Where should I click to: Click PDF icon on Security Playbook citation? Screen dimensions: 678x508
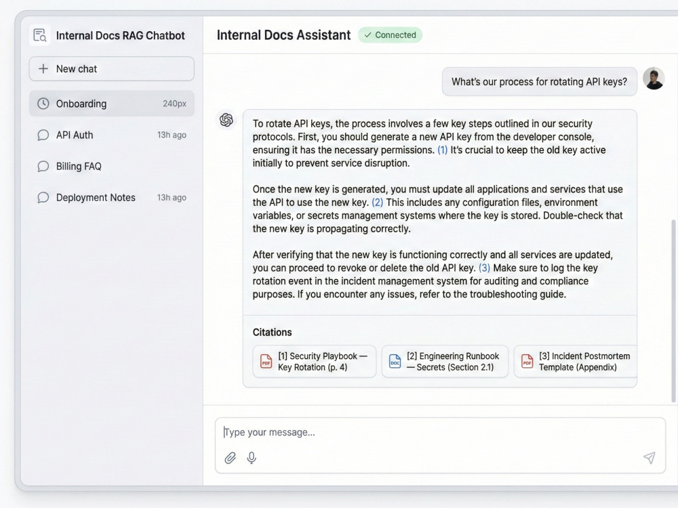pos(266,361)
